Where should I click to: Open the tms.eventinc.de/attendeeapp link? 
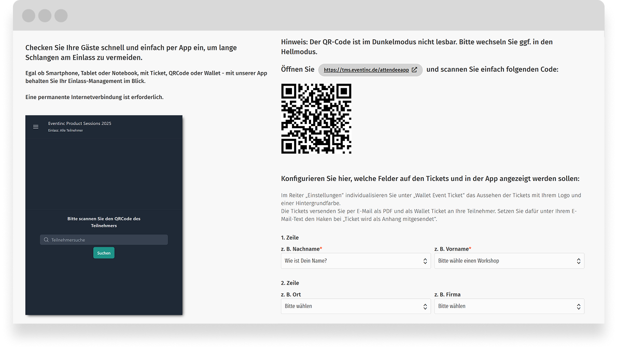click(x=366, y=70)
